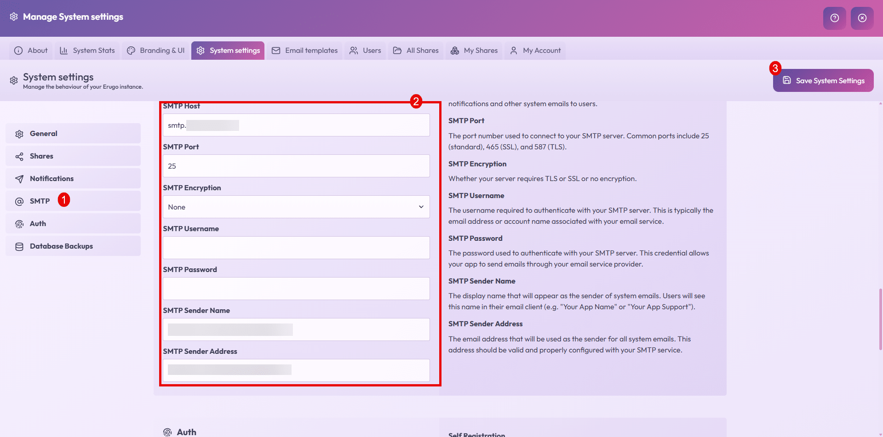Click the help question mark icon
The image size is (883, 437).
click(x=834, y=18)
